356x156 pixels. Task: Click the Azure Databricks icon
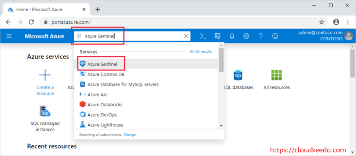[82, 105]
